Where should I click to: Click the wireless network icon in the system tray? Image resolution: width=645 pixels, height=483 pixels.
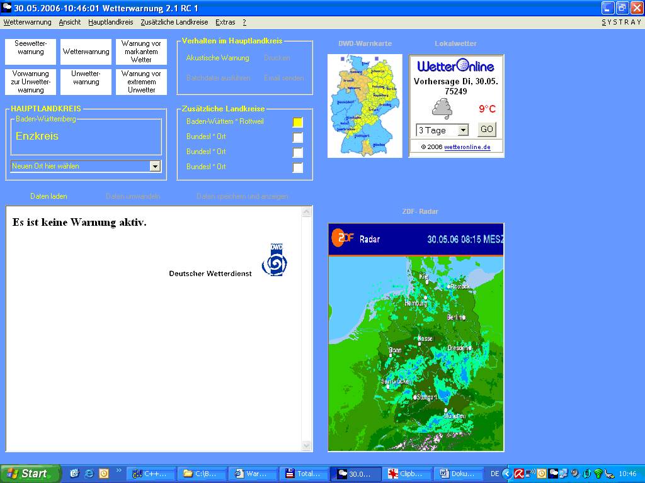pos(598,474)
